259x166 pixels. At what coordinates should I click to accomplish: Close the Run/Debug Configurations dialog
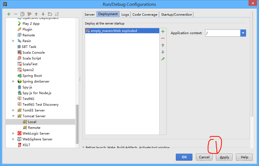(x=253, y=3)
